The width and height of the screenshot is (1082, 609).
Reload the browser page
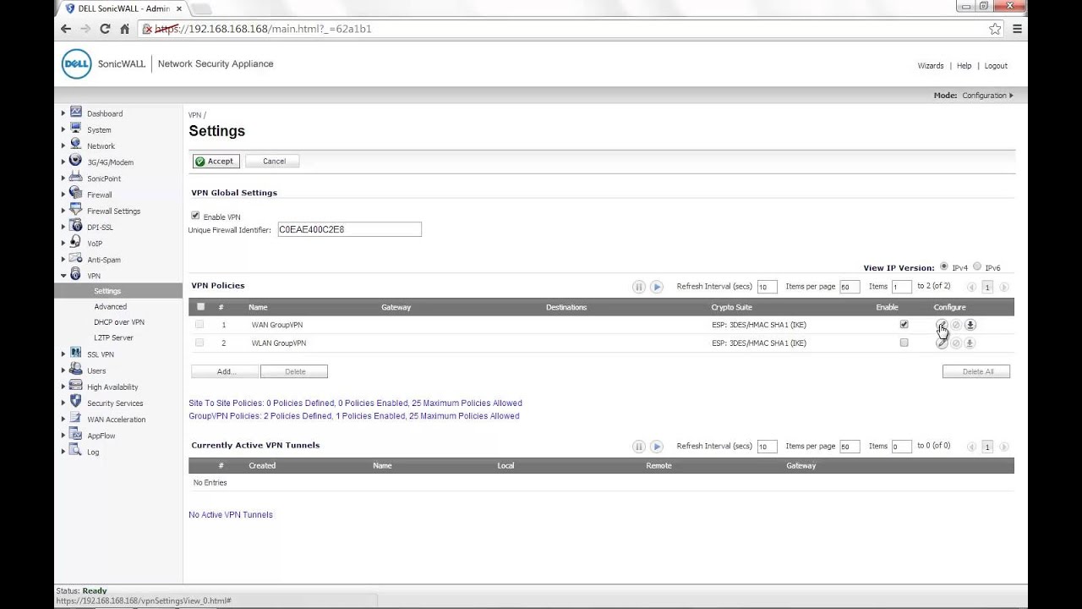[x=105, y=29]
